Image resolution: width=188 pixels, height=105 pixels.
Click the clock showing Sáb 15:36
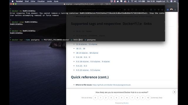151,1
